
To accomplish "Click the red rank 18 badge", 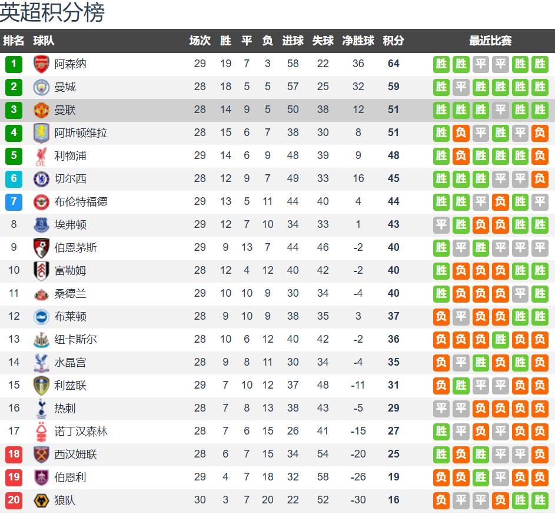I will tap(14, 454).
